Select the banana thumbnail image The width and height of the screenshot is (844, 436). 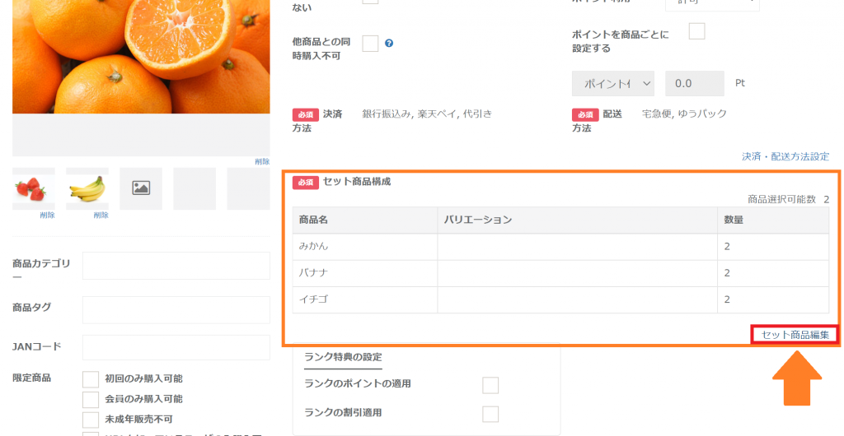87,188
